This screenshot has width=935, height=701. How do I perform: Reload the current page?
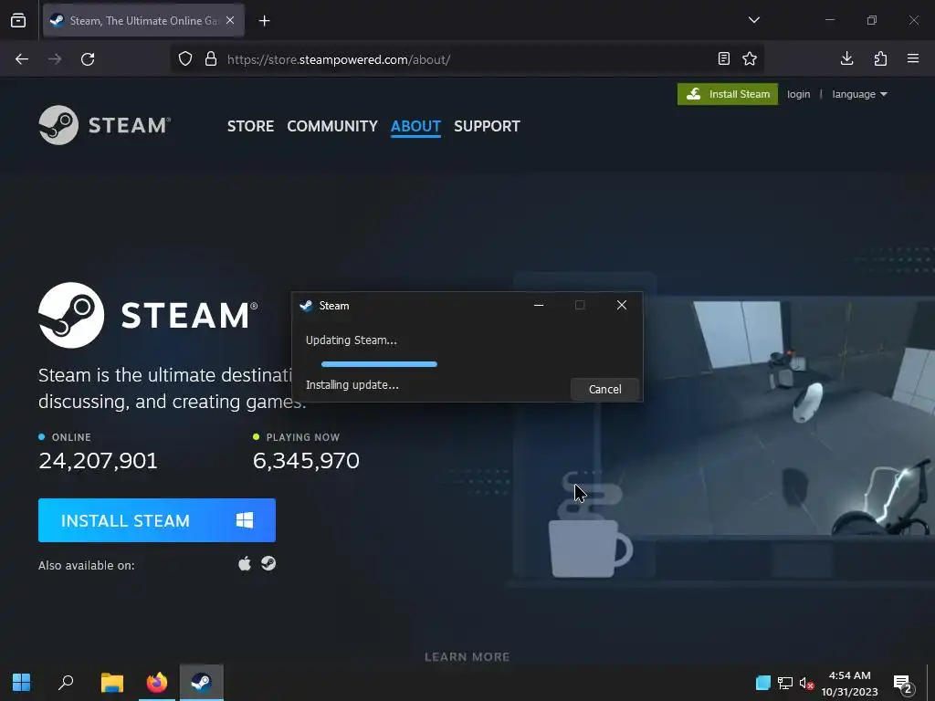click(88, 59)
